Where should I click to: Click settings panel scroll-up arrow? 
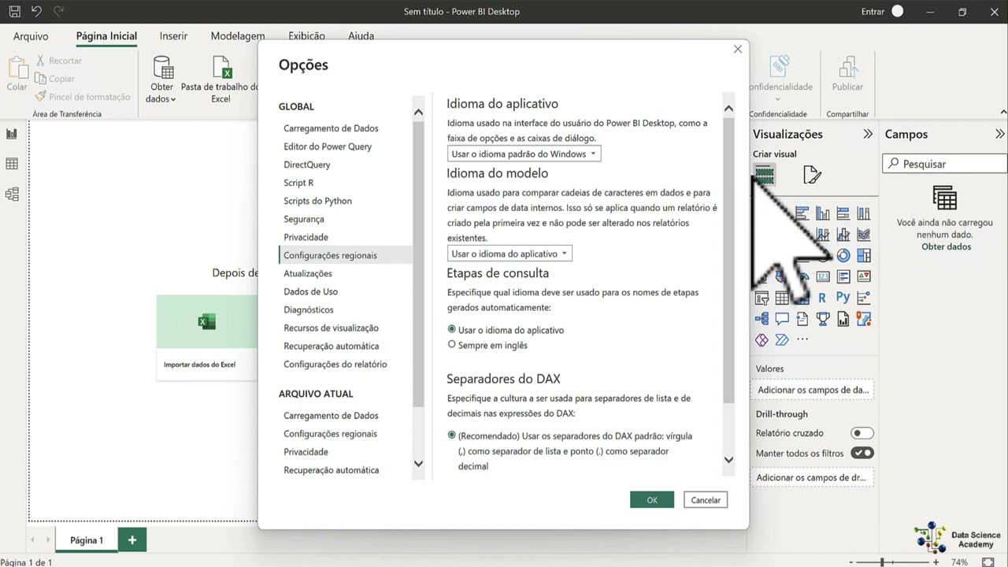coord(728,109)
